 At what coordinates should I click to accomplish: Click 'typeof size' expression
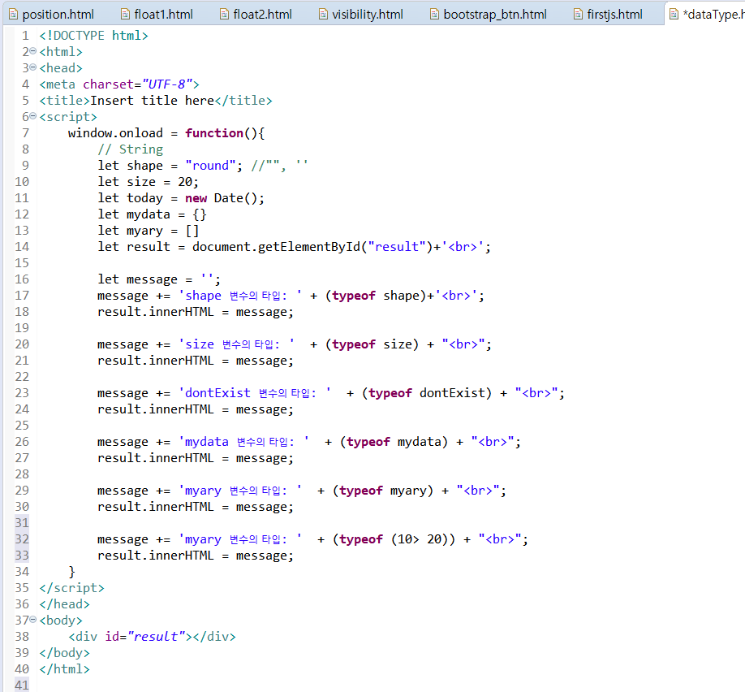372,344
